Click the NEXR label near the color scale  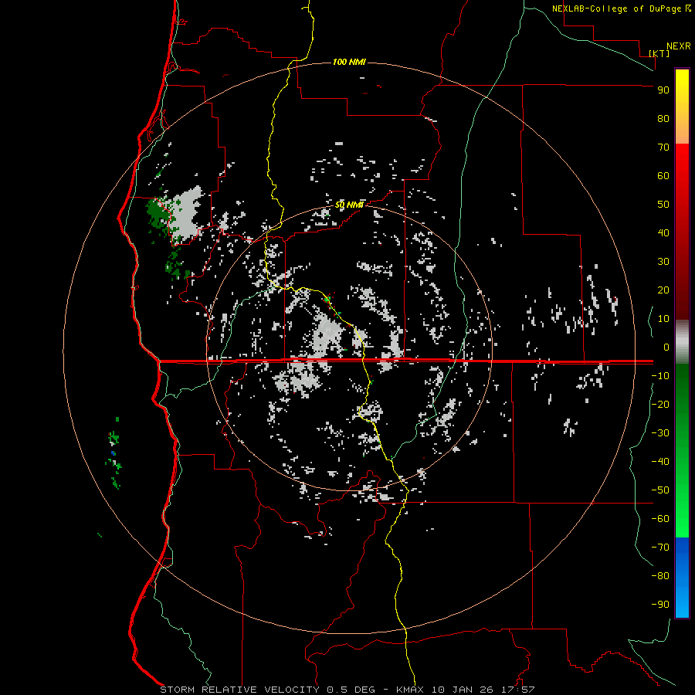click(x=679, y=46)
